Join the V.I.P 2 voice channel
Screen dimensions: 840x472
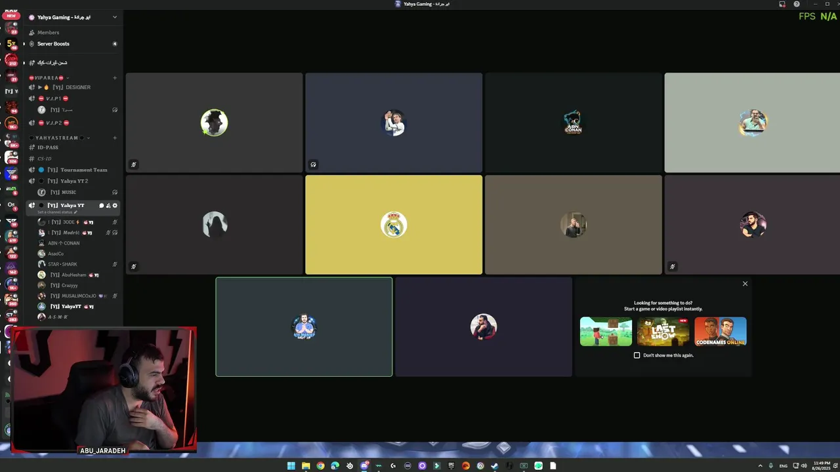point(72,123)
